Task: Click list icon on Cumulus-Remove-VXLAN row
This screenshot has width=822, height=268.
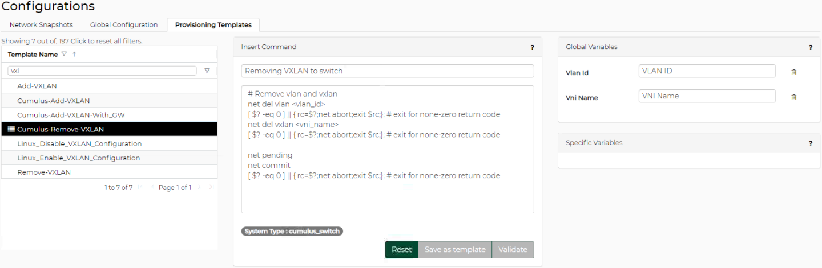Action: tap(11, 129)
